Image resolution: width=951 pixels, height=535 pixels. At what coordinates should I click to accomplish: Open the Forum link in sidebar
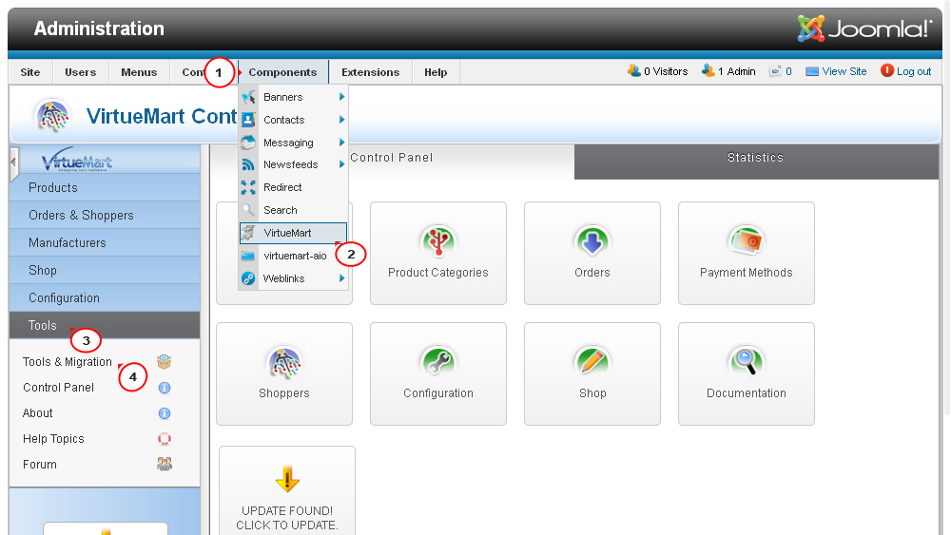(x=39, y=464)
